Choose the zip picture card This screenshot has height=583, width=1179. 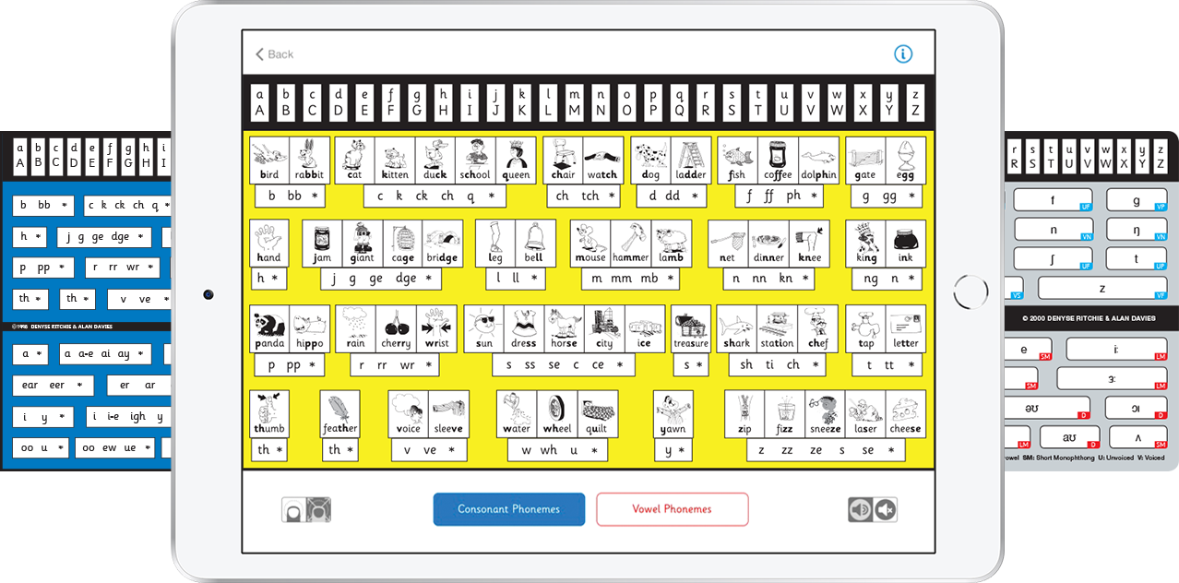[744, 413]
